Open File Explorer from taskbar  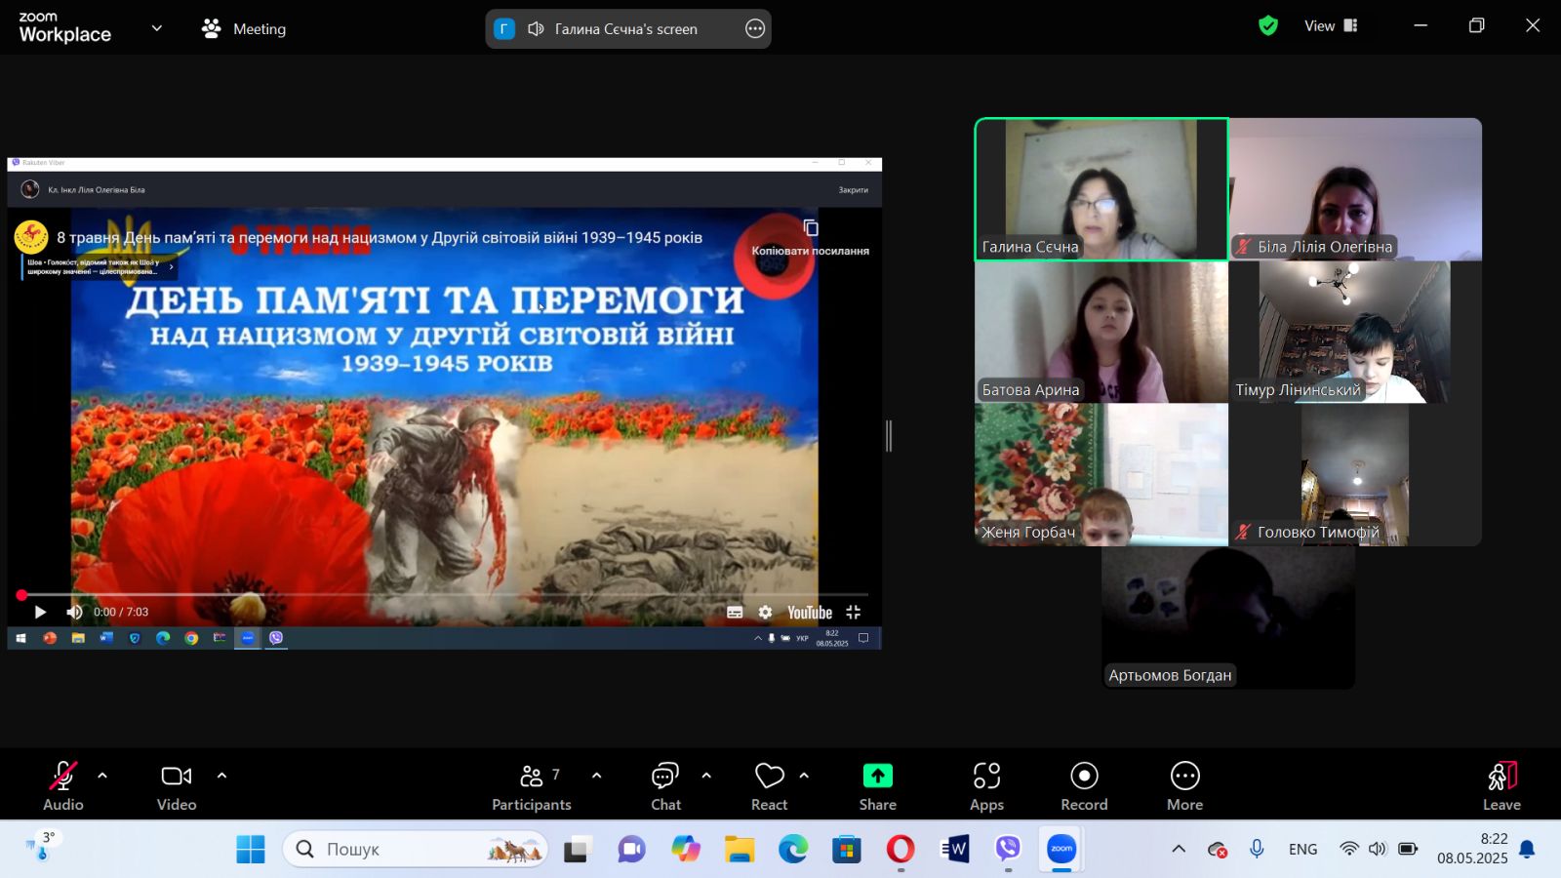[x=740, y=850]
